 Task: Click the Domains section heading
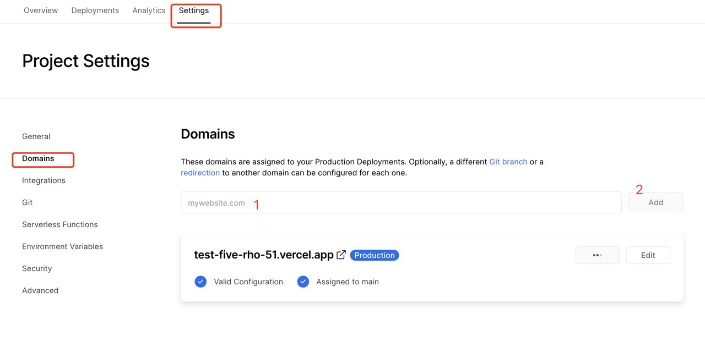208,134
